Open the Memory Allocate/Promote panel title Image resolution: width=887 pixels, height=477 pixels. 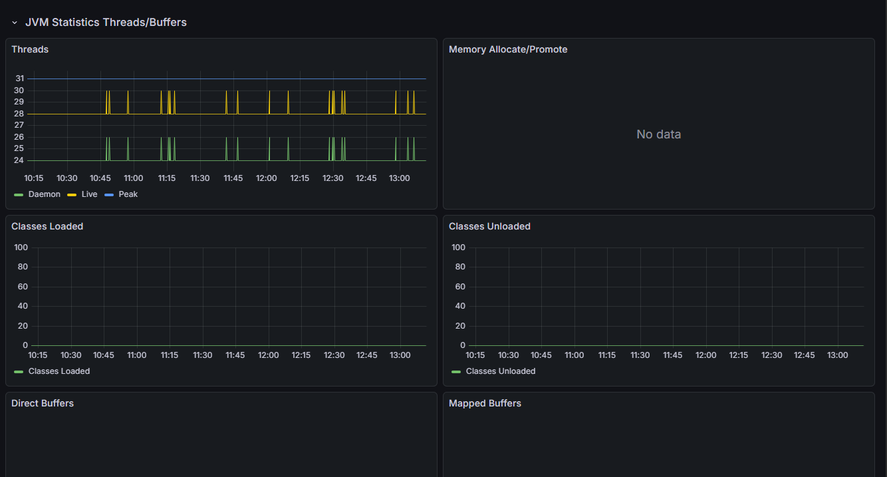pos(508,49)
